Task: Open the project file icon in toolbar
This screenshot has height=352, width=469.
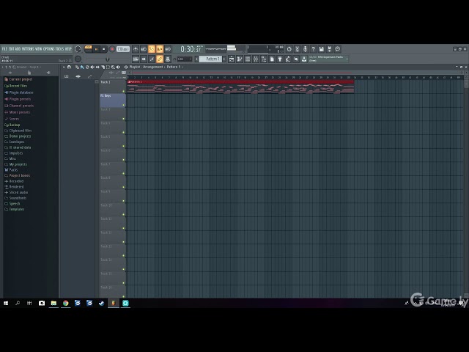Action: click(272, 59)
